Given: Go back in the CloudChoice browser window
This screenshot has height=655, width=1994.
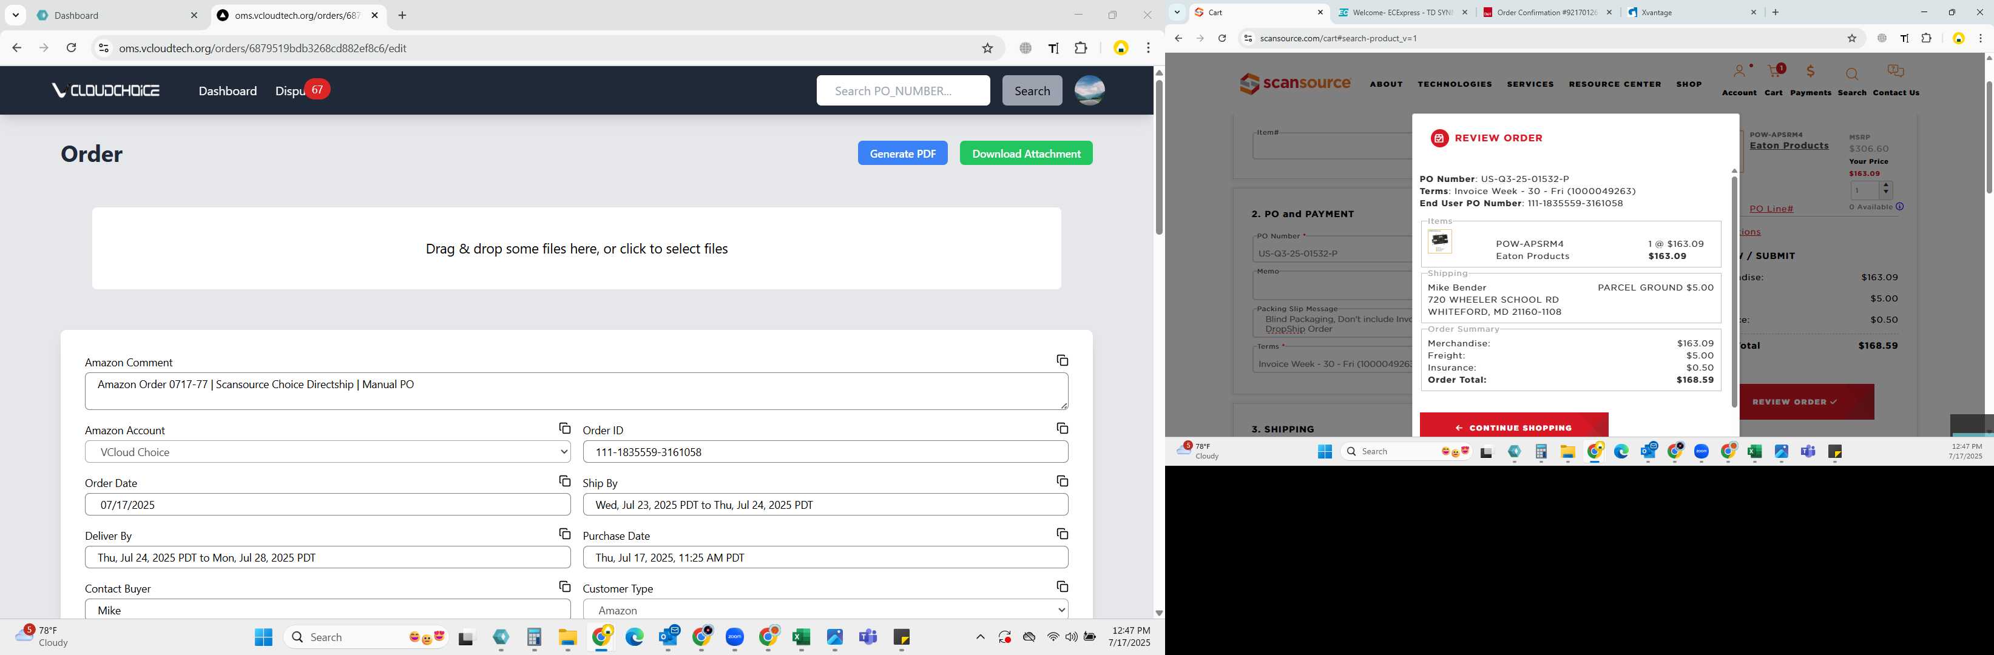Looking at the screenshot, I should [x=16, y=48].
